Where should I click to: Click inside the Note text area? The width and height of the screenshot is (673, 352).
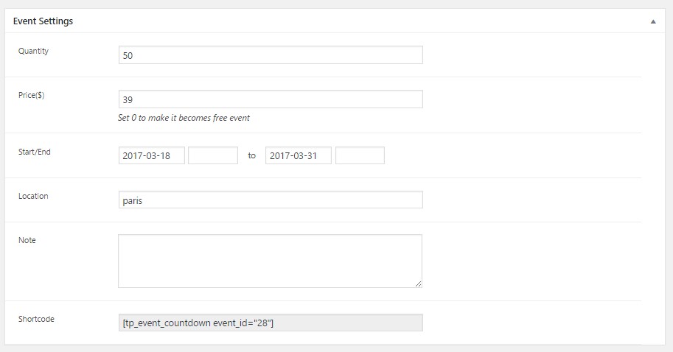(270, 261)
